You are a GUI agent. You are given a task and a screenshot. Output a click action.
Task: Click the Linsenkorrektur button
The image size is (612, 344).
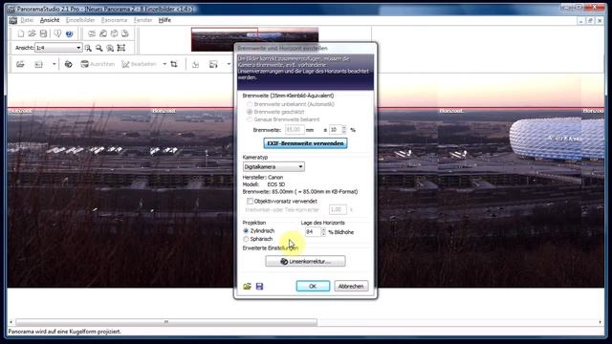click(x=305, y=261)
